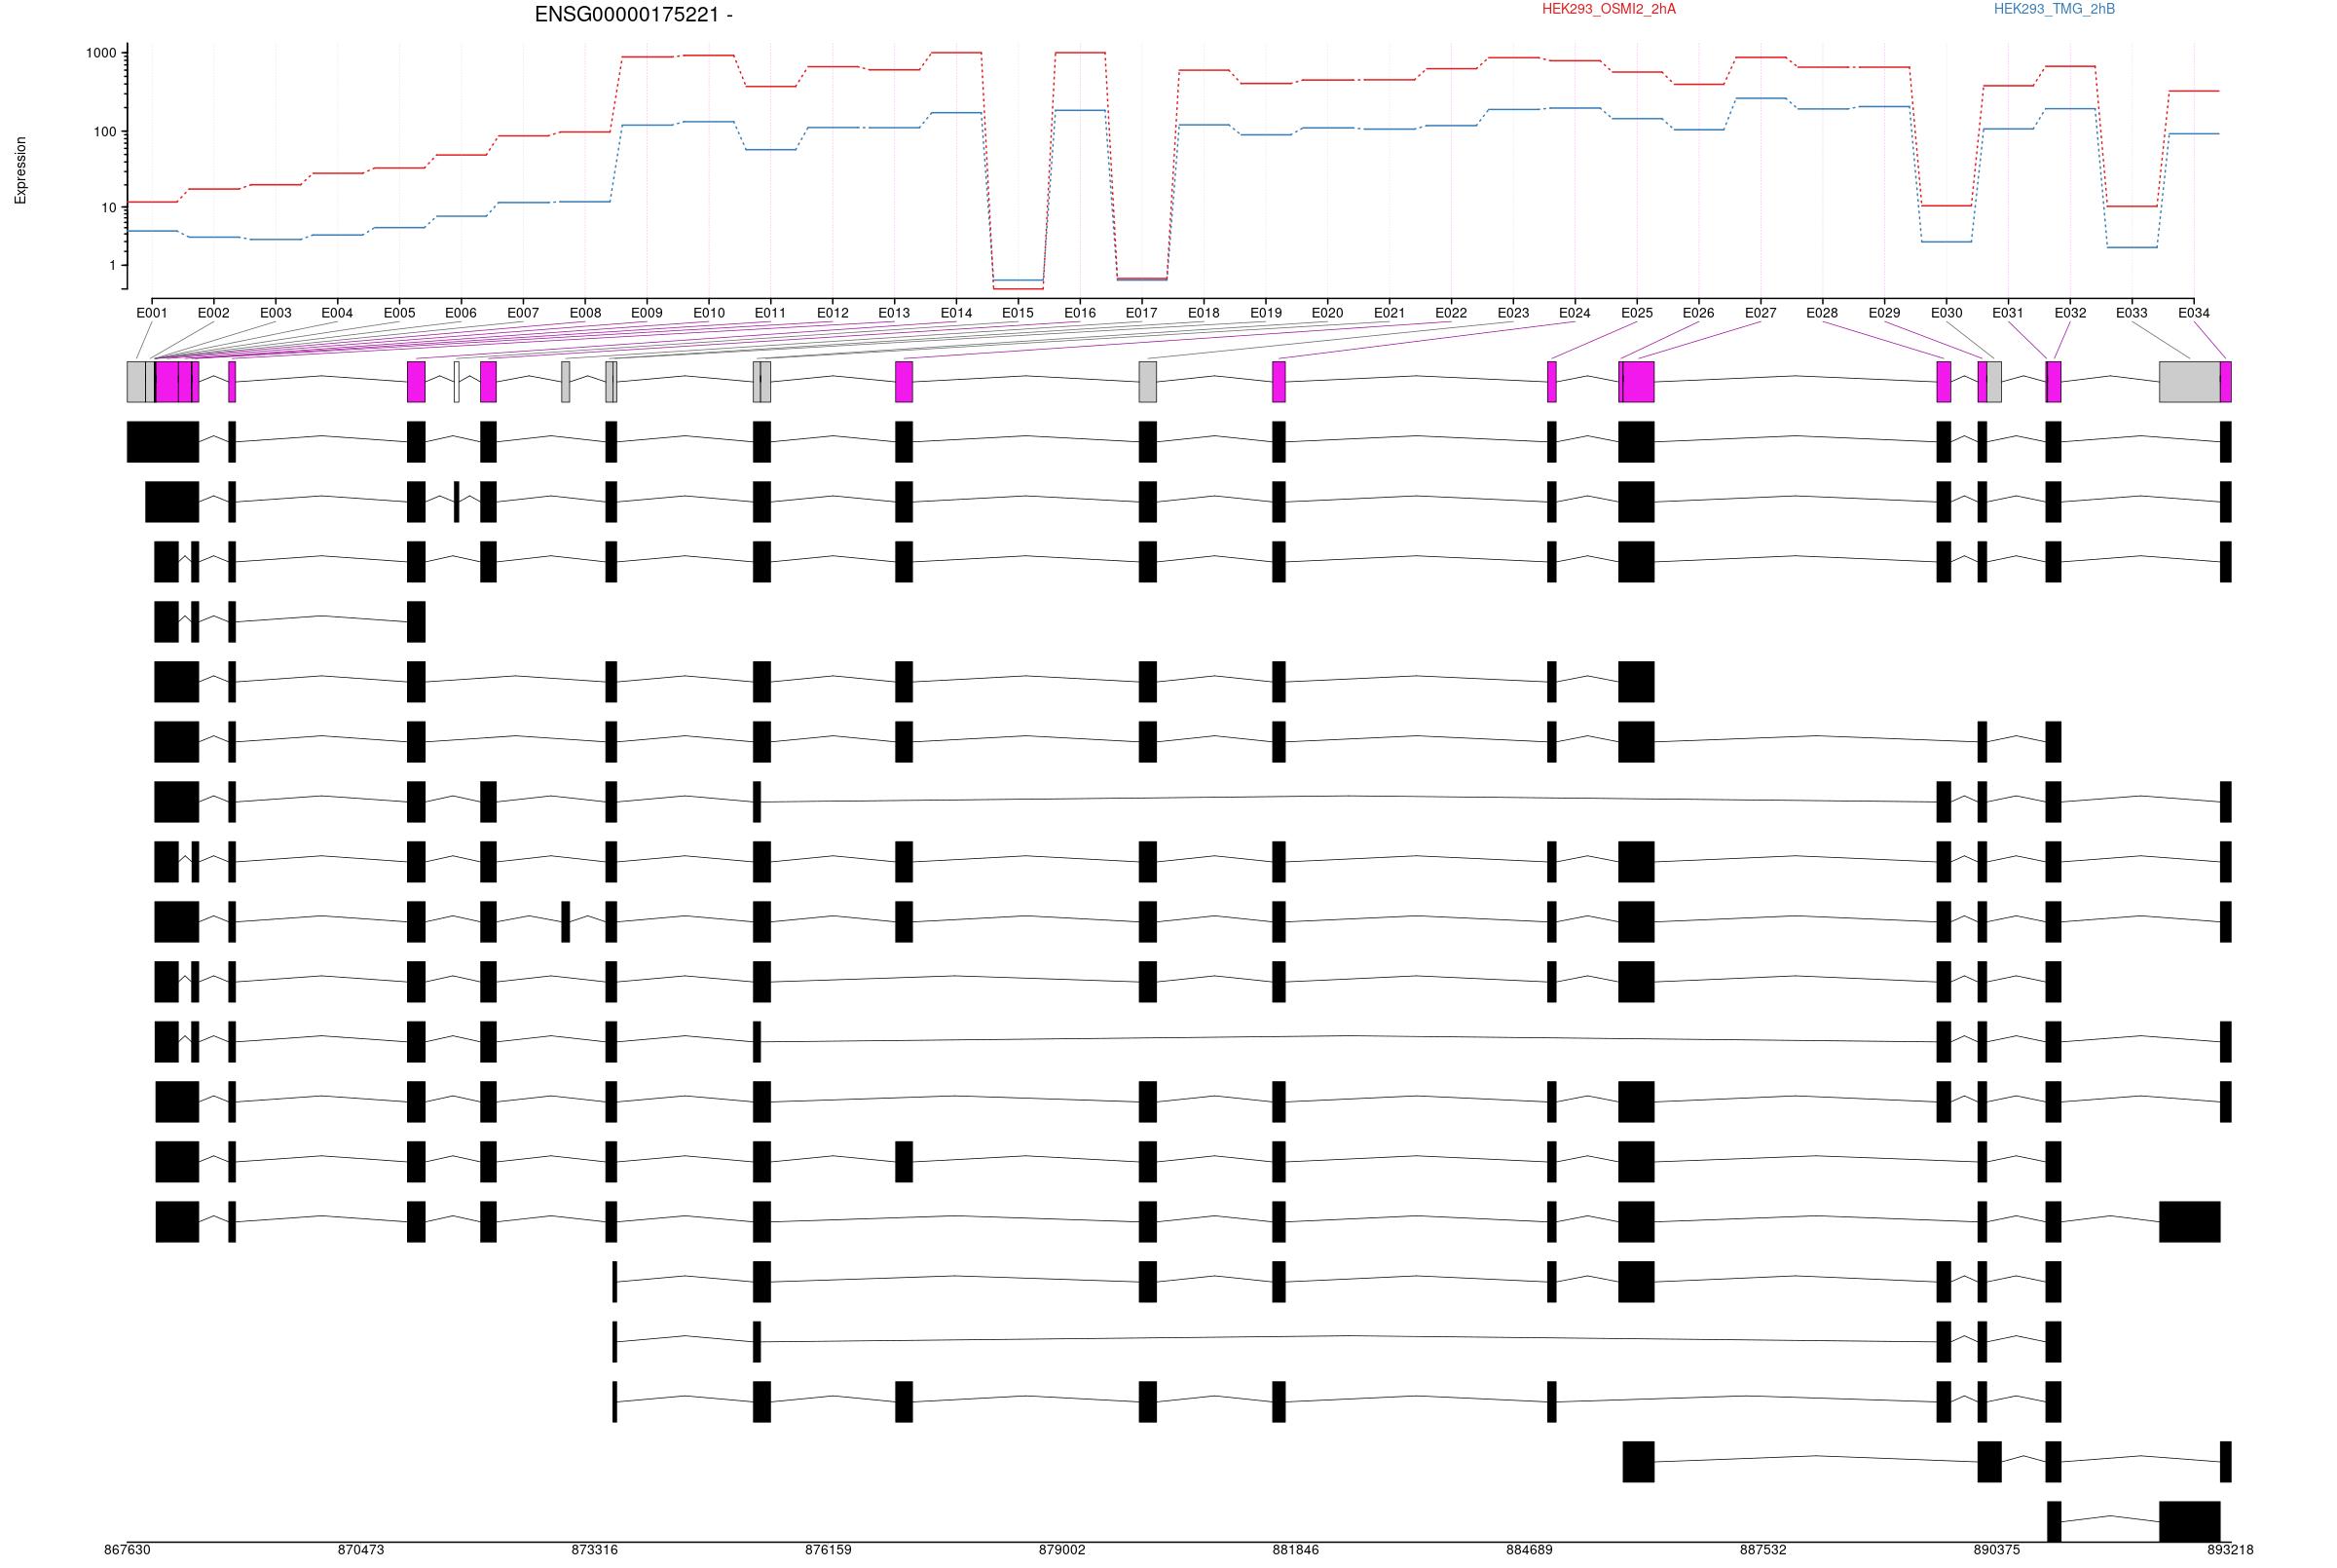Click exon label E029
Viewport: 2337px width, 1568px height.
coord(1884,313)
